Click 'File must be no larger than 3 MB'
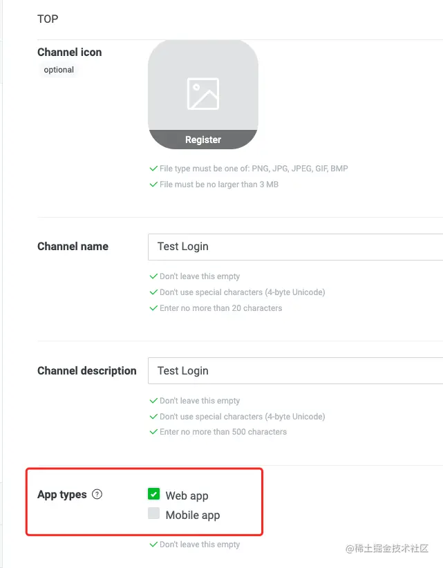 219,184
